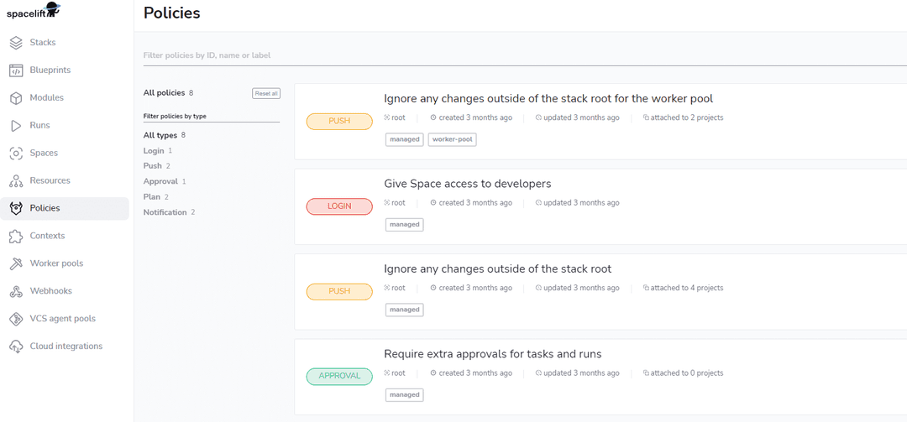Show only Approval type policies
The width and height of the screenshot is (907, 422).
tap(160, 181)
